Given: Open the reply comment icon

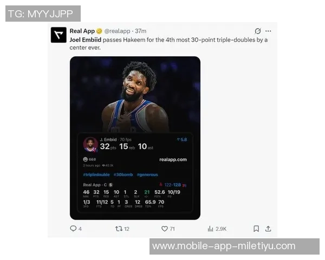Looking at the screenshot, I should 73,229.
